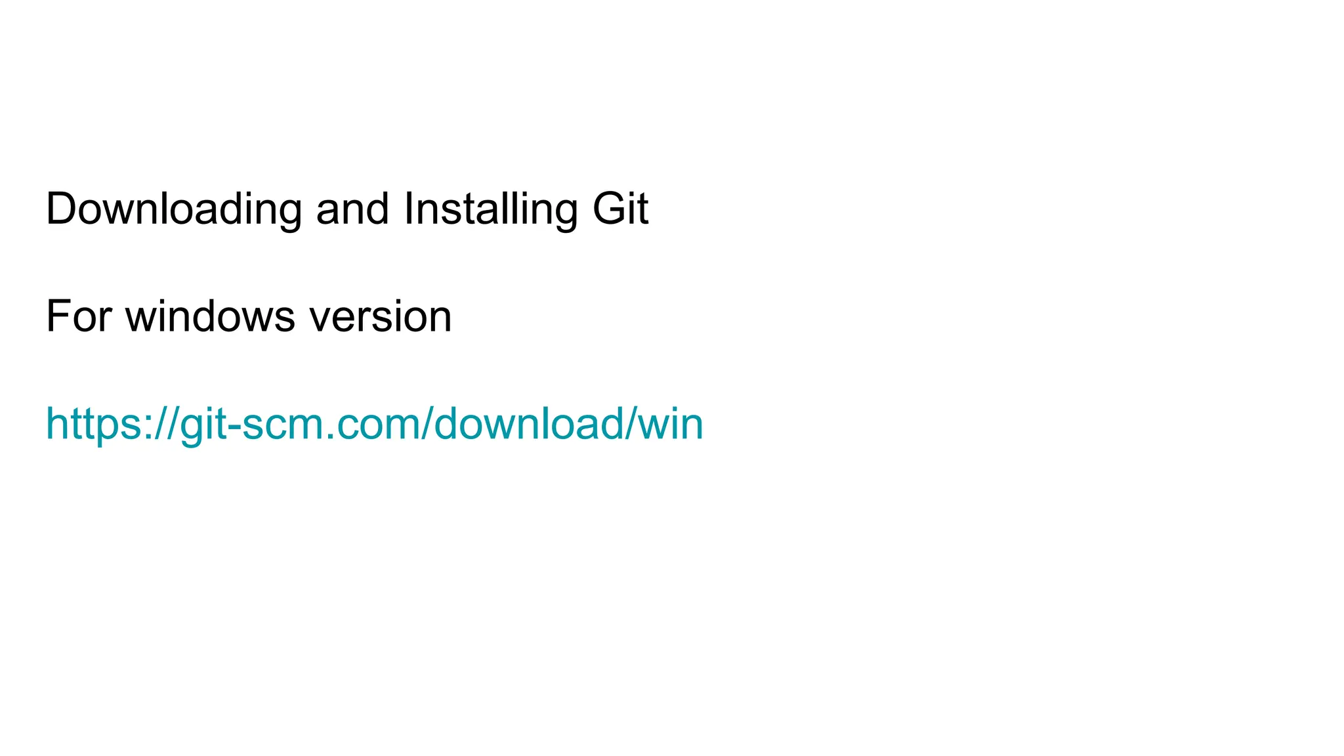
Task: Open the git-scm.com download link
Action: (375, 425)
